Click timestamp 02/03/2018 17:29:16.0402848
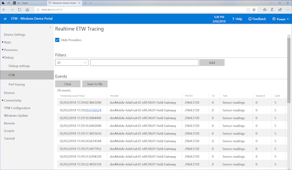Screen dimensions: 292x170 pos(80,126)
